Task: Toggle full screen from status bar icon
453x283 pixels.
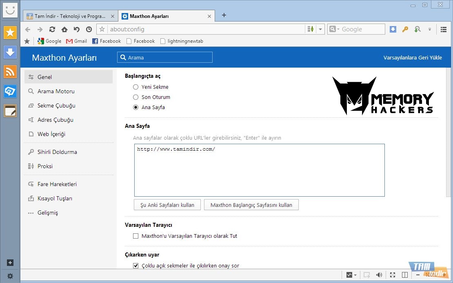Action: coord(392,275)
